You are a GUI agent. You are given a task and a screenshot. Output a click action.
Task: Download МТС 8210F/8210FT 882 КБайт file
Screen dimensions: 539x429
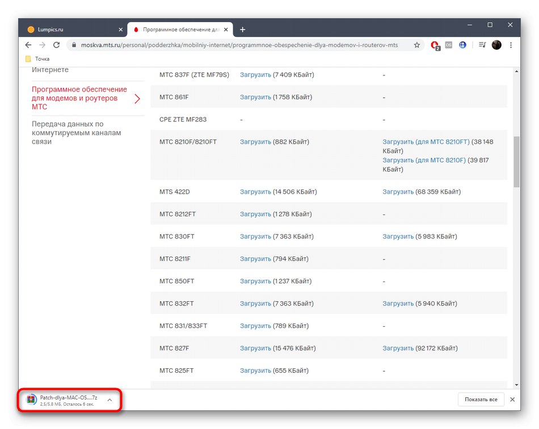[x=255, y=142]
